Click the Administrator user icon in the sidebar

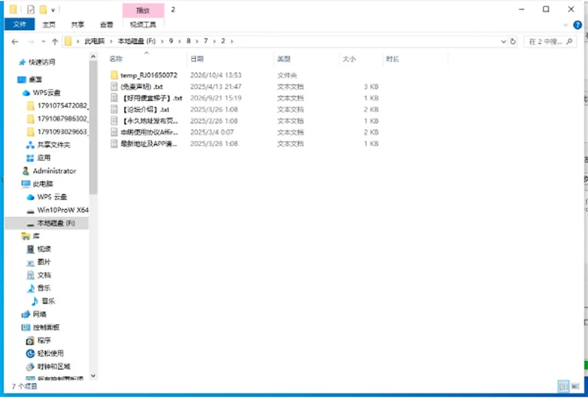pos(26,171)
